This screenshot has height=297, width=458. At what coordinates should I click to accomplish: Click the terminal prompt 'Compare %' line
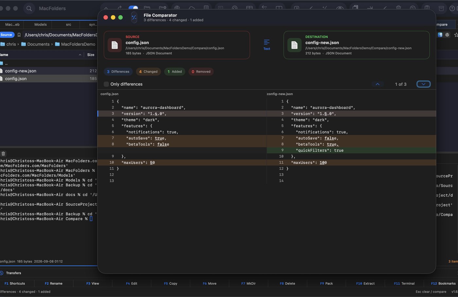point(46,219)
